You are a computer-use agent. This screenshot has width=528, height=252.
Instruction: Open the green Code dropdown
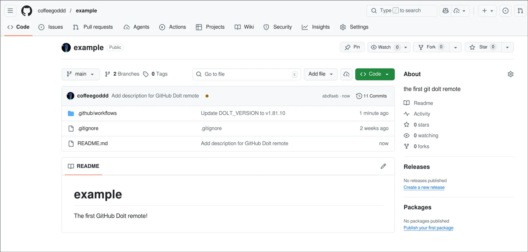(375, 74)
